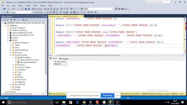Collapse the Stored Procedures folder

[x=13, y=57]
